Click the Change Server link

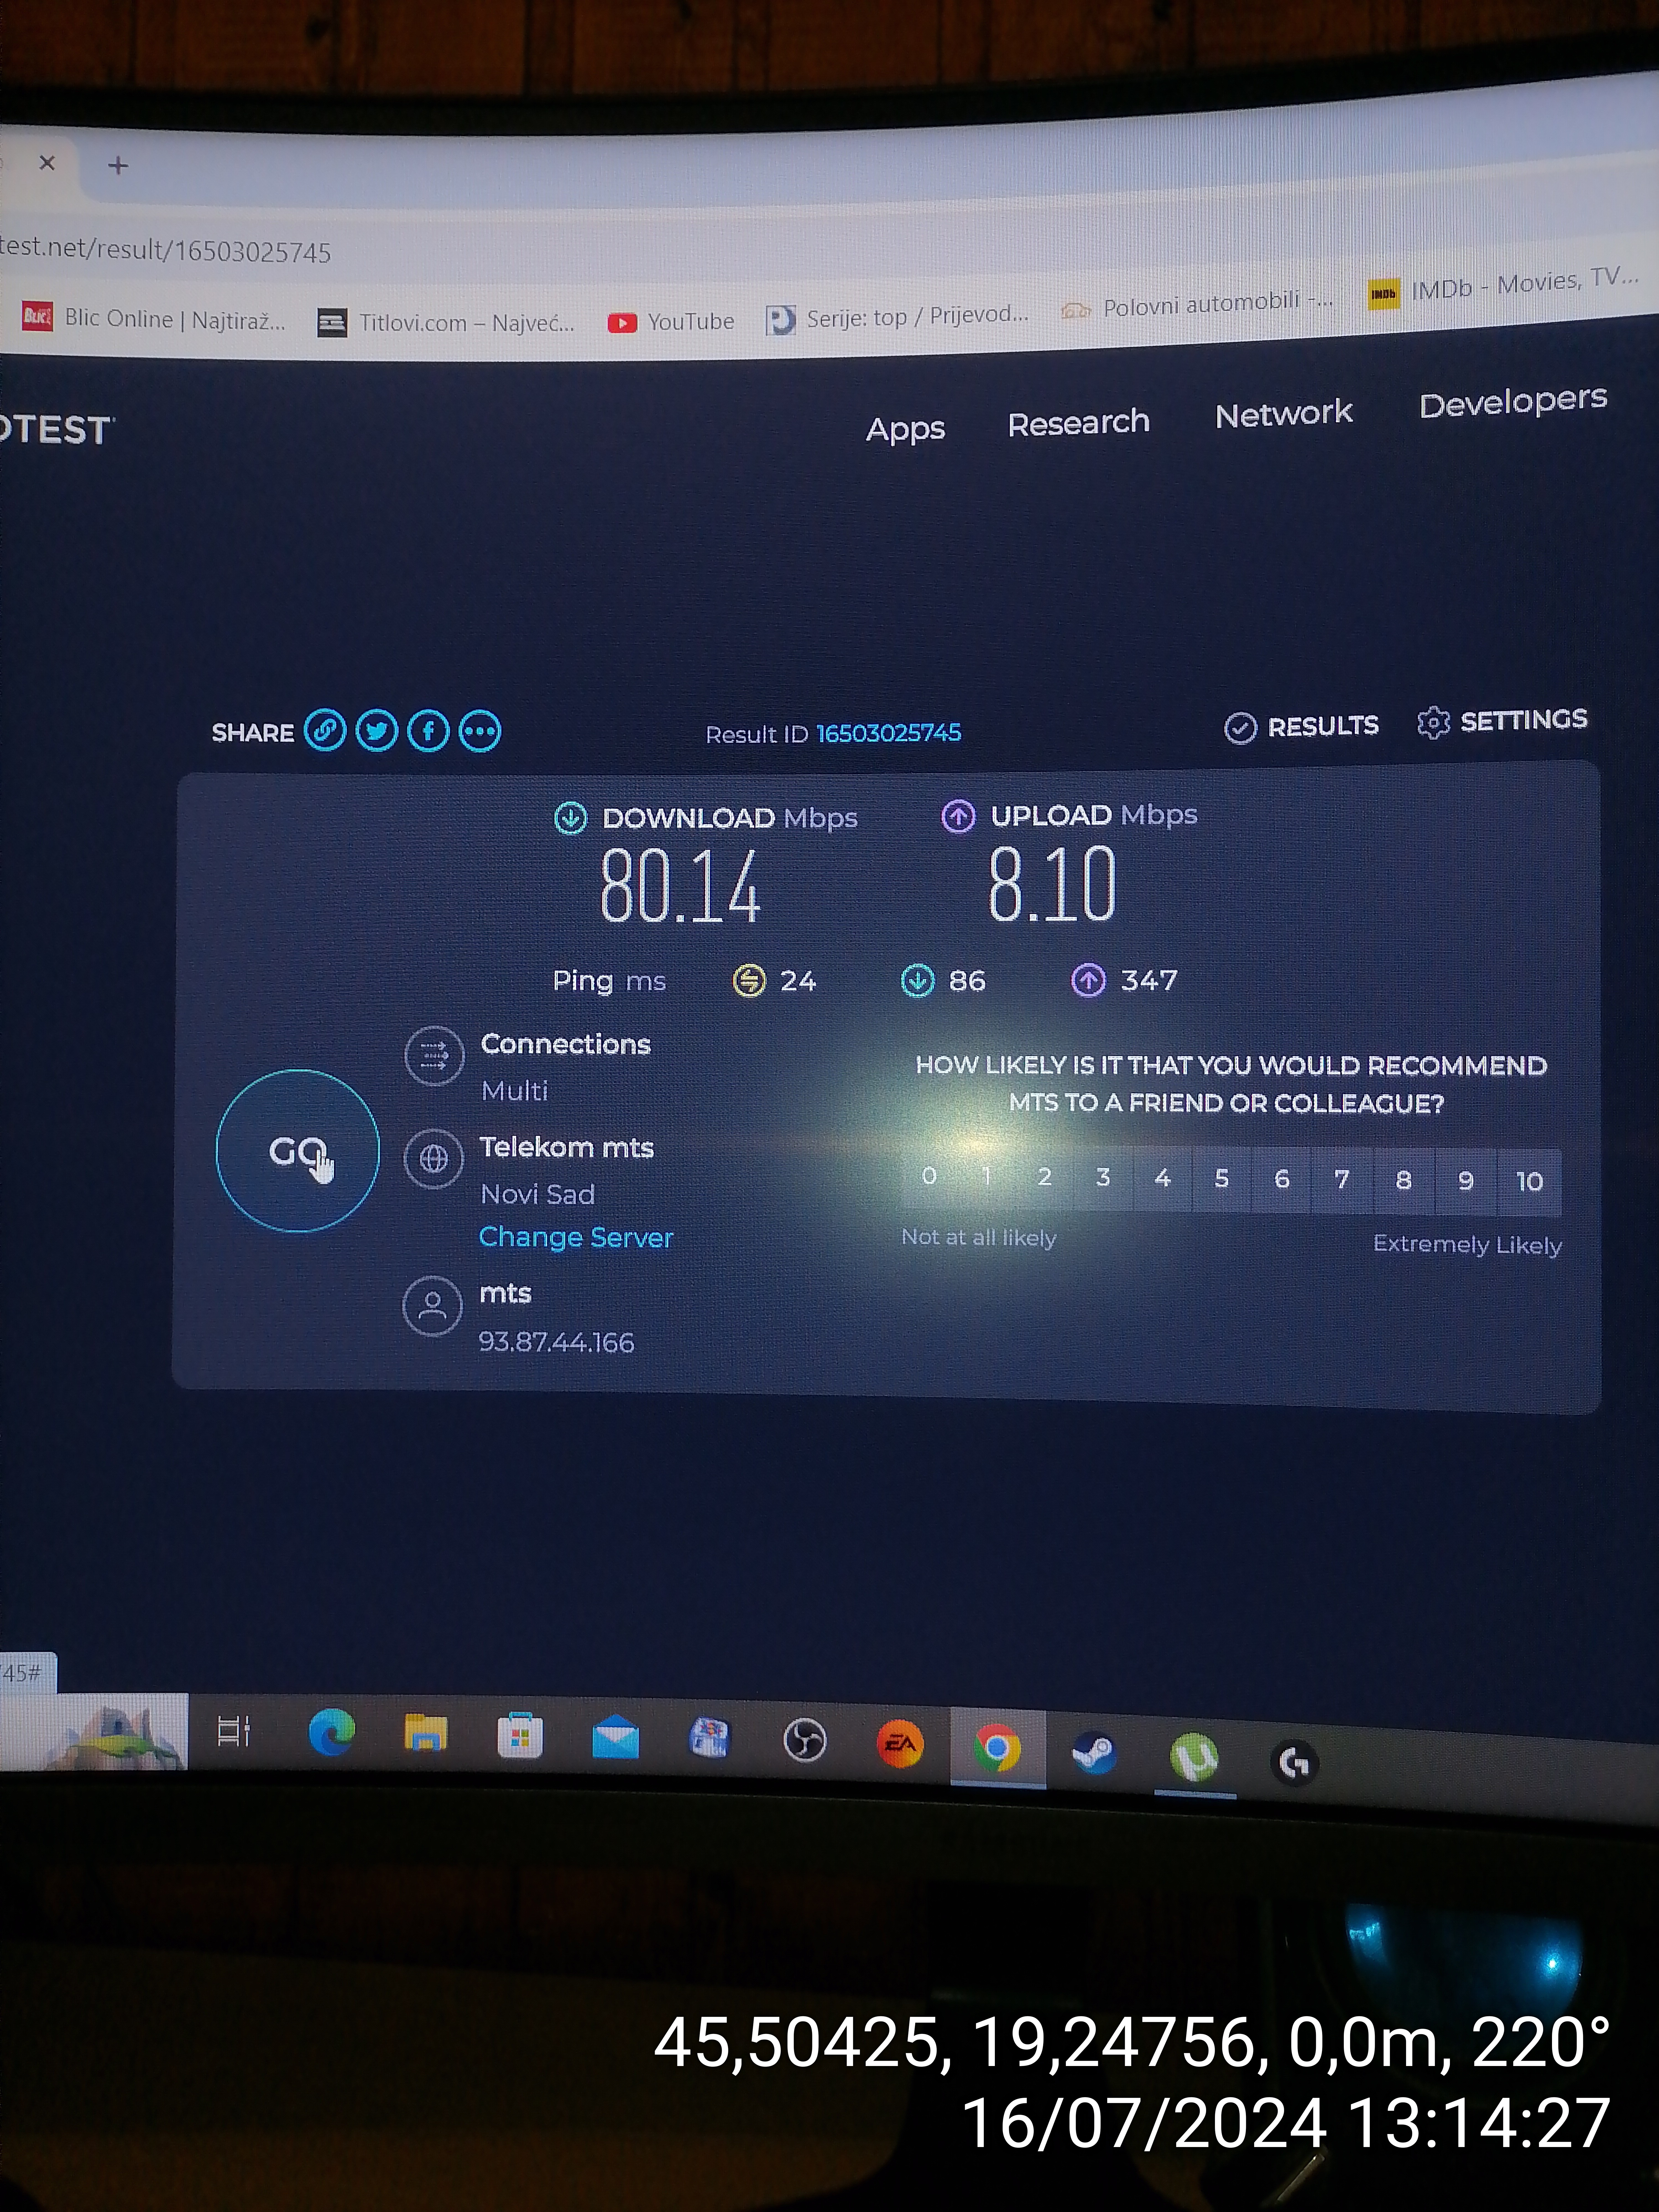tap(576, 1237)
